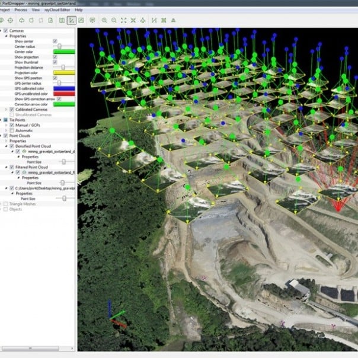Collapse the Densified Point Cloud node

tap(6, 146)
